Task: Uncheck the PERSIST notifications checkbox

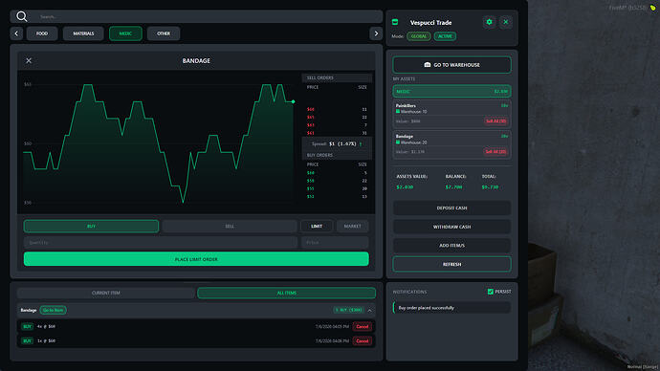Action: [x=491, y=292]
